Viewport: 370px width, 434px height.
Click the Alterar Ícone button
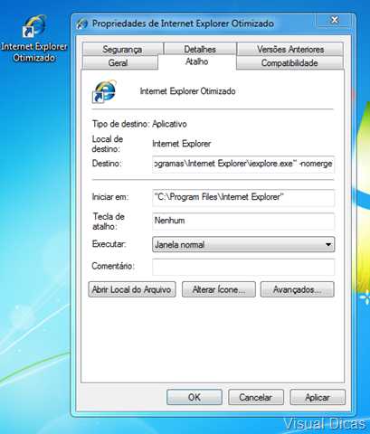click(219, 289)
